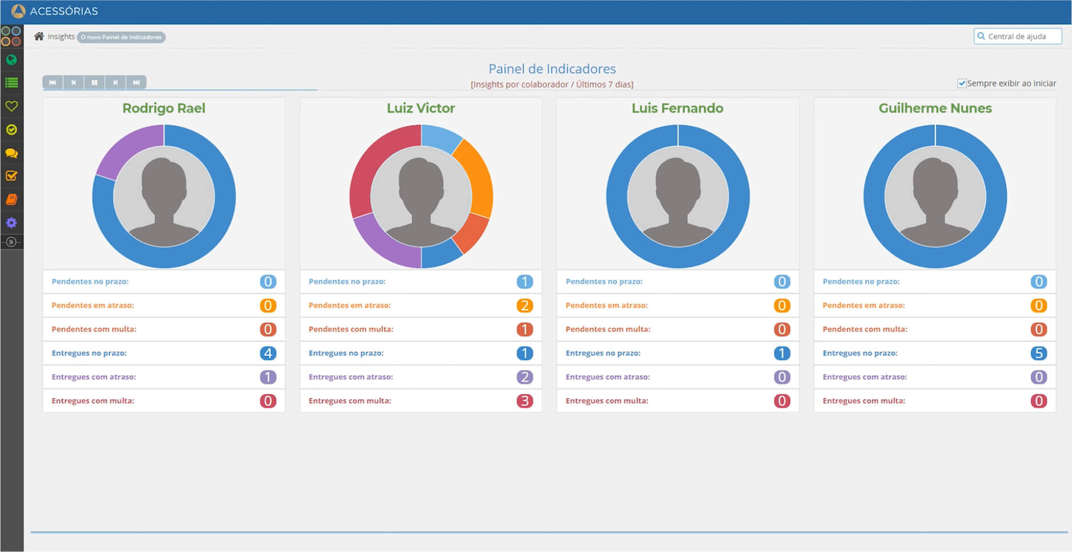
Task: Open the four-circles dashboard icon in sidebar
Action: click(11, 36)
